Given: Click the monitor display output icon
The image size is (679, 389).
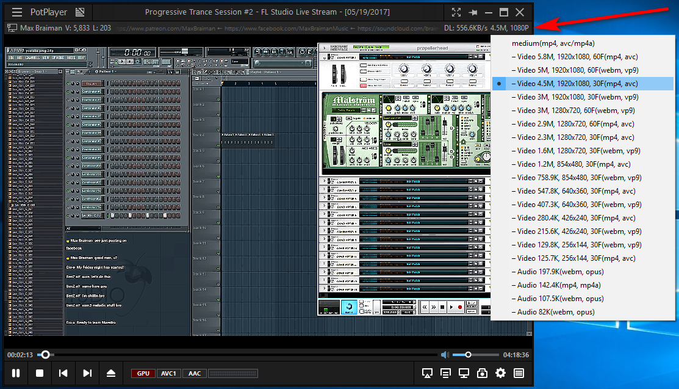Looking at the screenshot, I should coord(464,373).
